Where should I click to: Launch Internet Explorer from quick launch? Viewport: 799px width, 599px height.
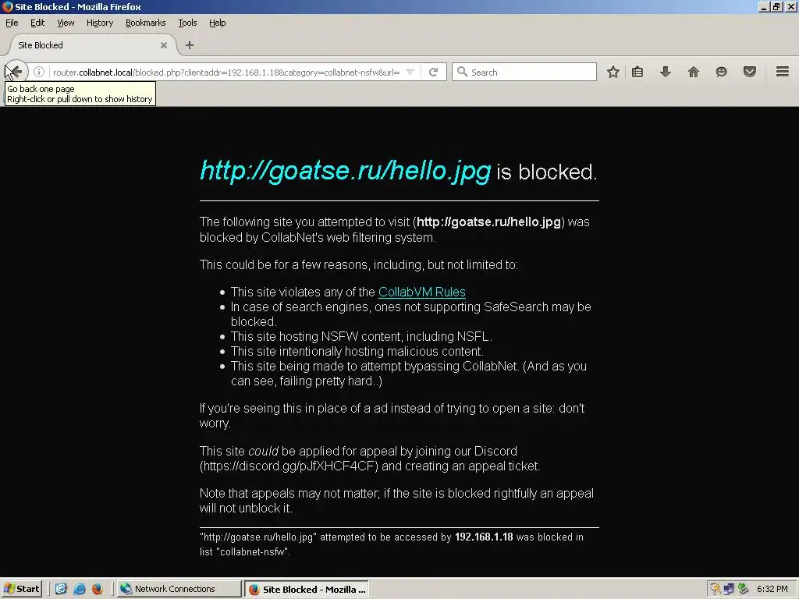(80, 589)
